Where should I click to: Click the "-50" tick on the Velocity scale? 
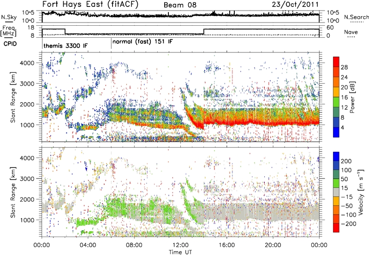347,206
